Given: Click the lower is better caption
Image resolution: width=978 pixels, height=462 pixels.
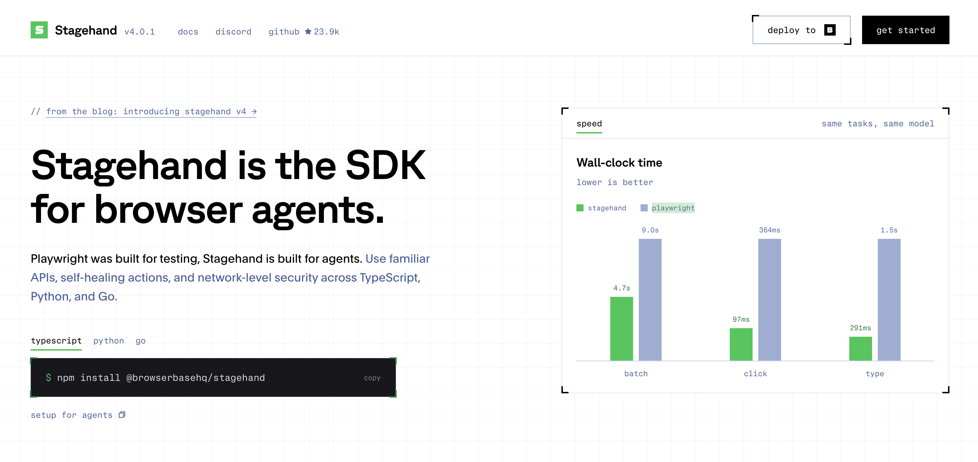Looking at the screenshot, I should (x=615, y=182).
